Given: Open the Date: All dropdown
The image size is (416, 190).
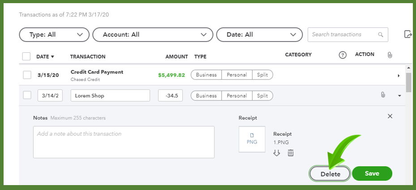Looking at the screenshot, I should pos(259,35).
